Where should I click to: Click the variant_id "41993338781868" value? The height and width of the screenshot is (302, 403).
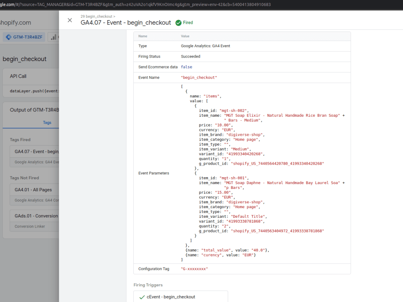(x=245, y=221)
